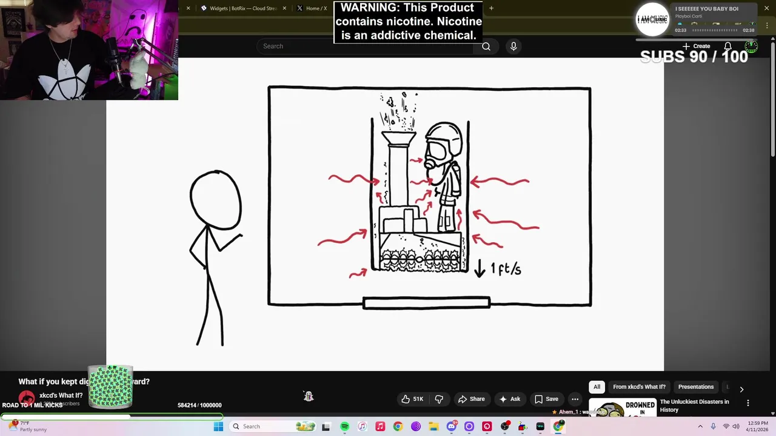Open options for The Unluckiest Disasters video
The height and width of the screenshot is (436, 776).
click(748, 403)
